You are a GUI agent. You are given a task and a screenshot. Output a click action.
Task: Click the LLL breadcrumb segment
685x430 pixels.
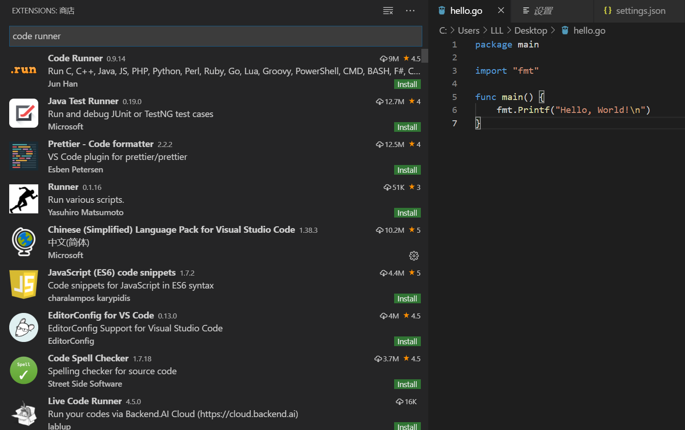(497, 30)
